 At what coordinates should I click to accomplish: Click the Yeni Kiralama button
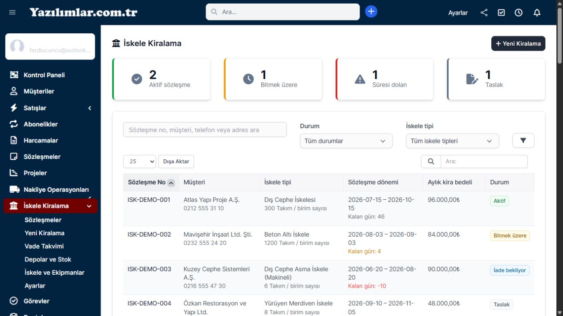coord(518,43)
